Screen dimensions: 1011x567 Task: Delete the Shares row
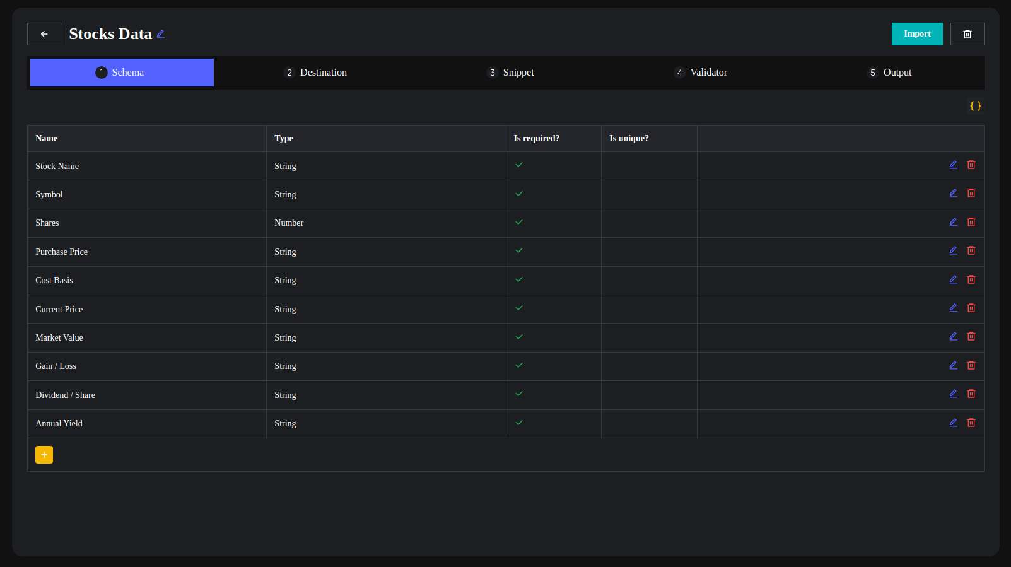971,222
